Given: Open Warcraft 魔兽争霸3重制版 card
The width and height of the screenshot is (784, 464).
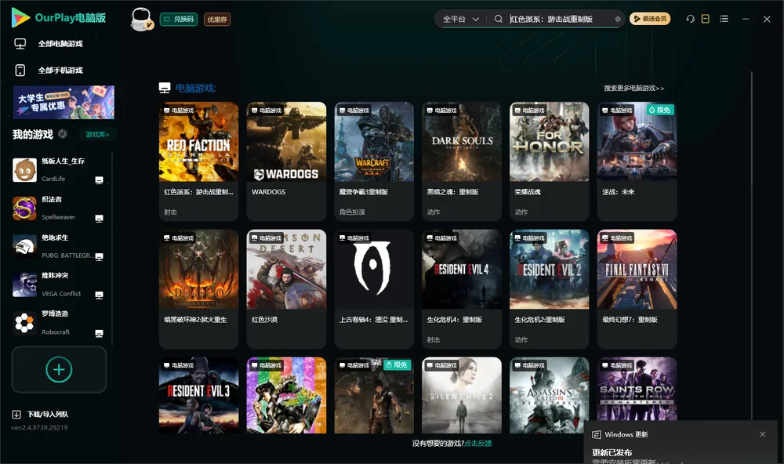Looking at the screenshot, I should click(374, 161).
